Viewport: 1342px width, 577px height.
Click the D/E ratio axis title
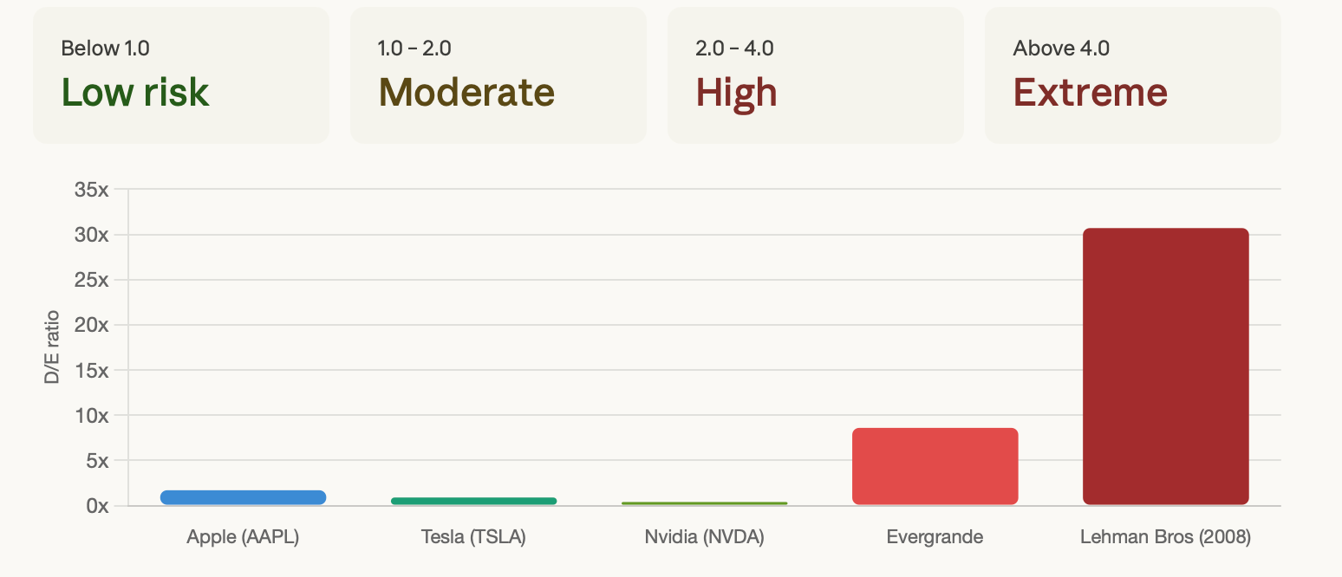[52, 347]
